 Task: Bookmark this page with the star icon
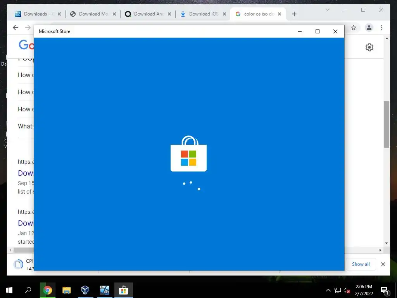[x=354, y=28]
